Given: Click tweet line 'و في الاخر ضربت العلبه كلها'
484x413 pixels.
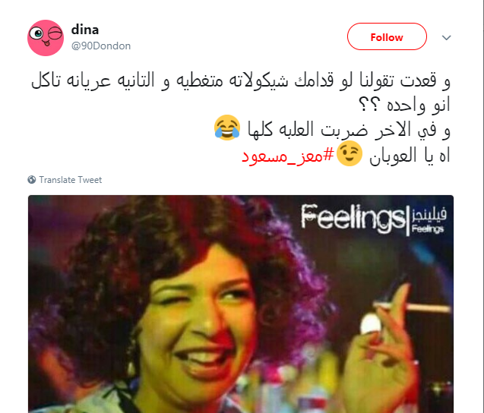Looking at the screenshot, I should (x=349, y=130).
